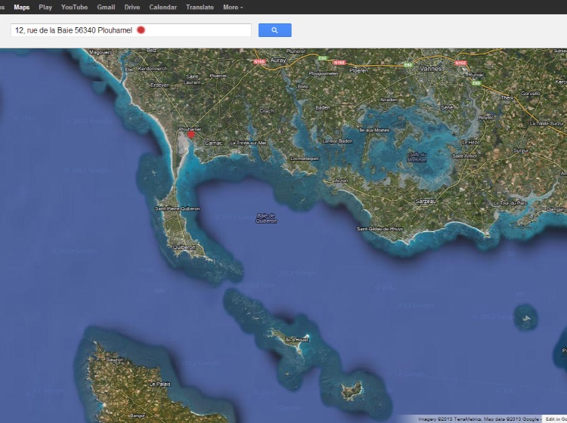
Task: Focus the address search input field
Action: point(76,30)
